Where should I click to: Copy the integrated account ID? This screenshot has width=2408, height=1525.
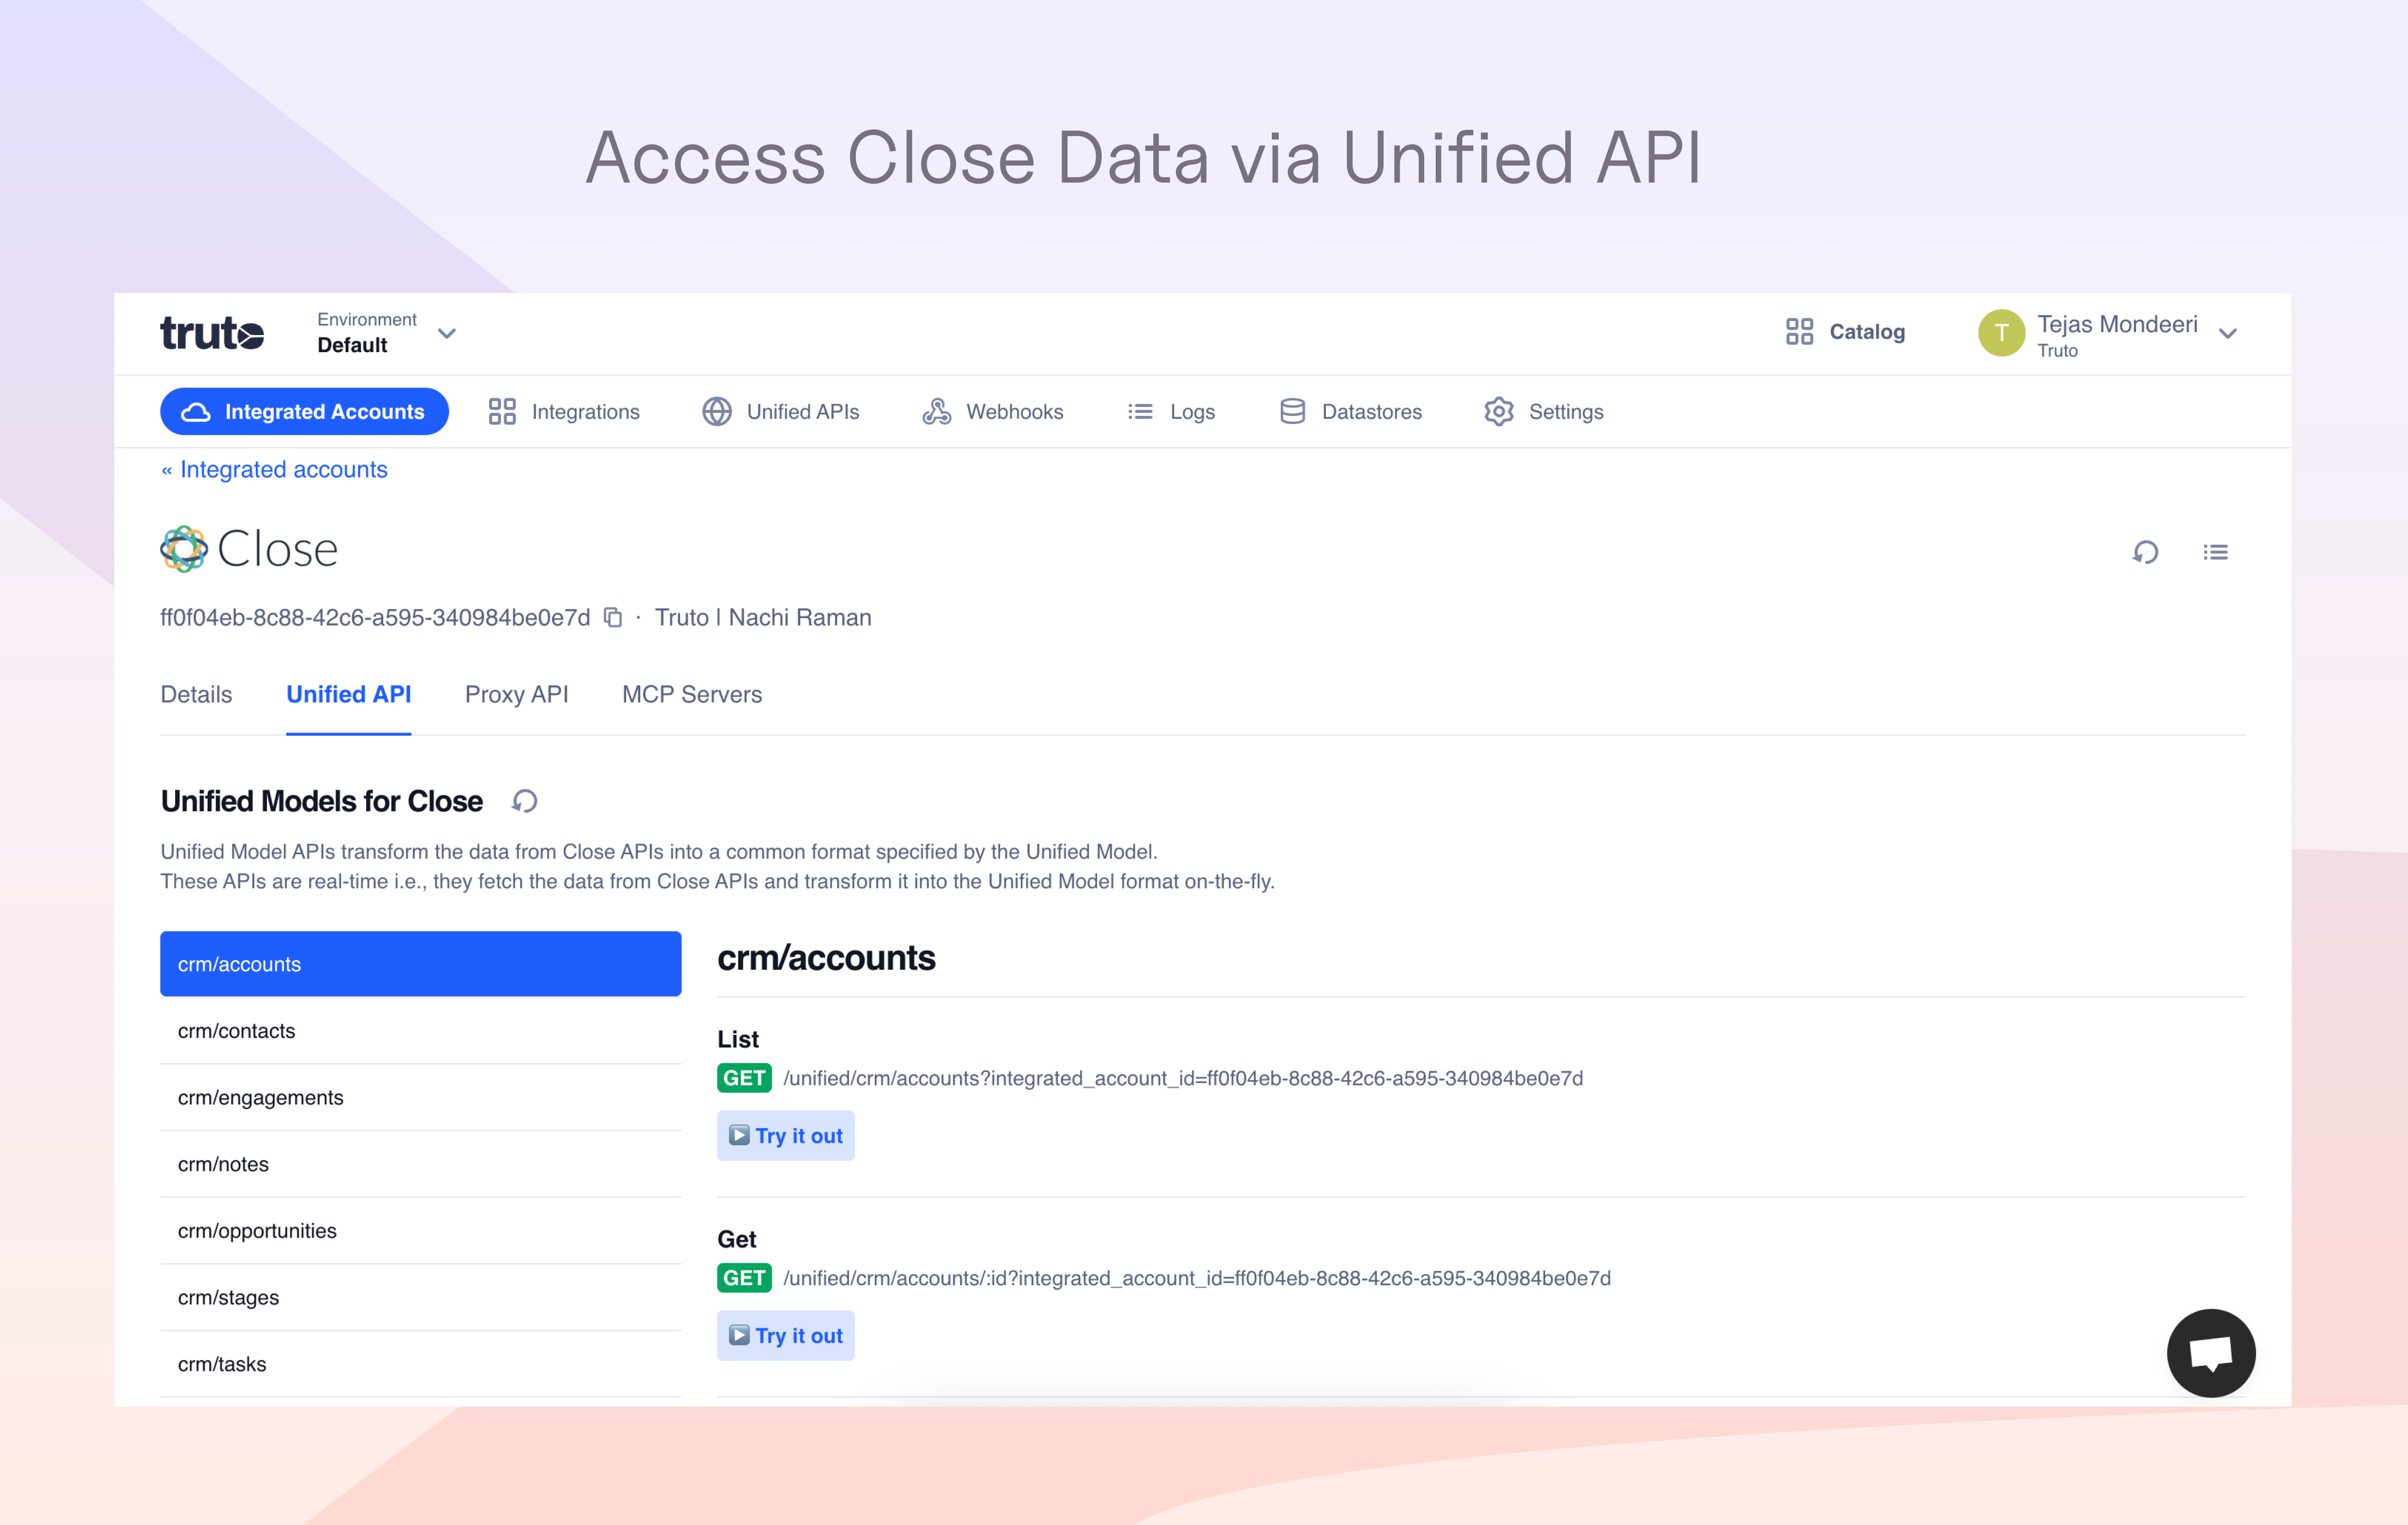(613, 618)
